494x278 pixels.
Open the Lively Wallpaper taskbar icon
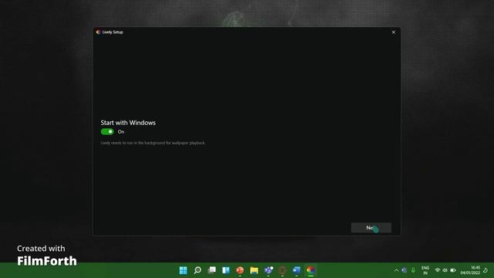(x=310, y=270)
